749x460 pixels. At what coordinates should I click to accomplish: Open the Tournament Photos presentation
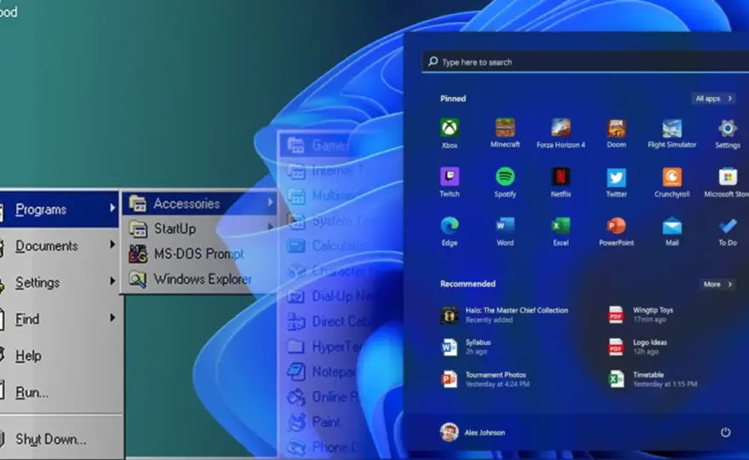tap(485, 379)
